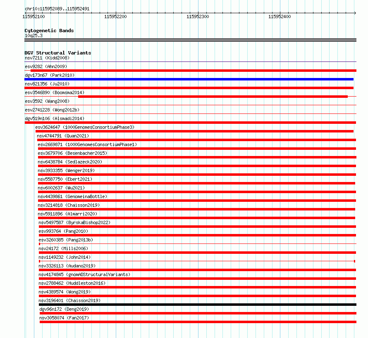Click nsv3933355 (Wenger2019) label
This screenshot has width=368, height=338.
[x=66, y=170]
